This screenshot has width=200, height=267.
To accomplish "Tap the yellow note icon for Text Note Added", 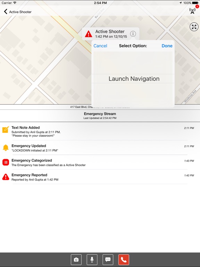I will pyautogui.click(x=6, y=129).
